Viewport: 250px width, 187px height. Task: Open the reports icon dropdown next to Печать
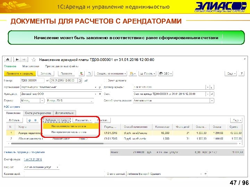coord(133,73)
